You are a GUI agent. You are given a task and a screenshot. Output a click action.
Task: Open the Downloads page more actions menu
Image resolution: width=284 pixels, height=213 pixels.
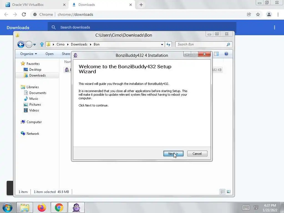[275, 27]
